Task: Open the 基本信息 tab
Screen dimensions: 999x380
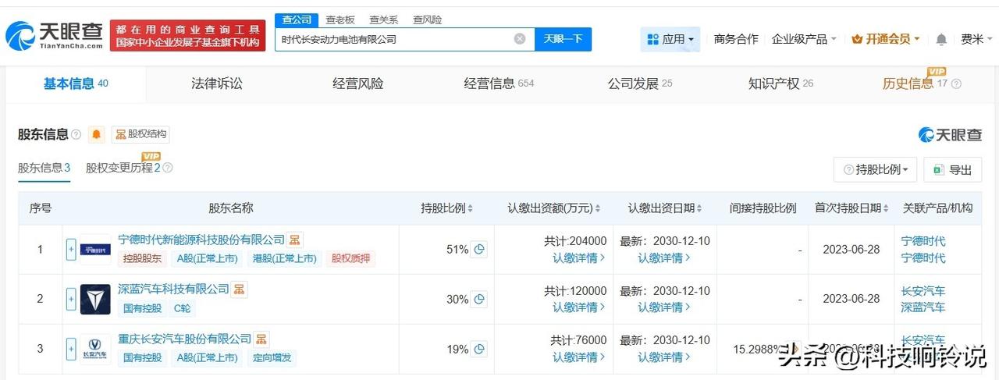Action: coord(76,83)
